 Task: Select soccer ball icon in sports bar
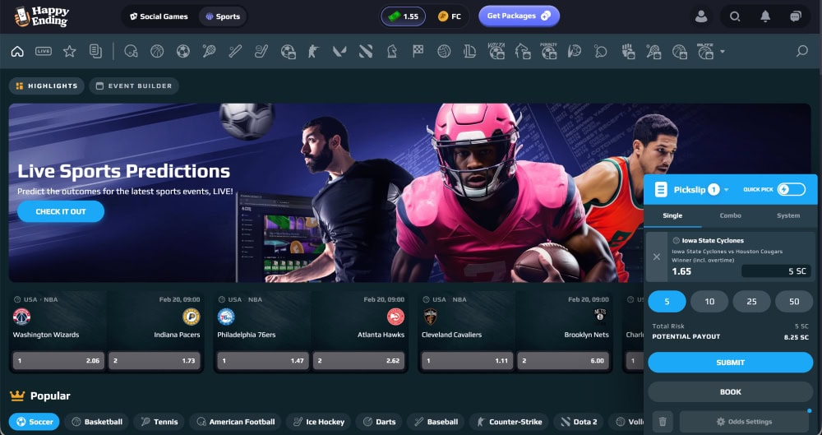click(183, 52)
